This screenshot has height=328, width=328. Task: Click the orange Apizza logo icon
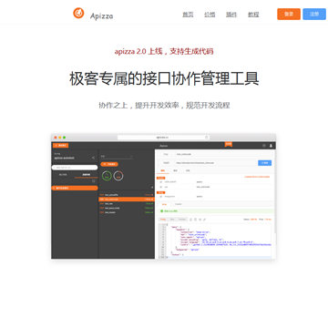click(x=78, y=13)
